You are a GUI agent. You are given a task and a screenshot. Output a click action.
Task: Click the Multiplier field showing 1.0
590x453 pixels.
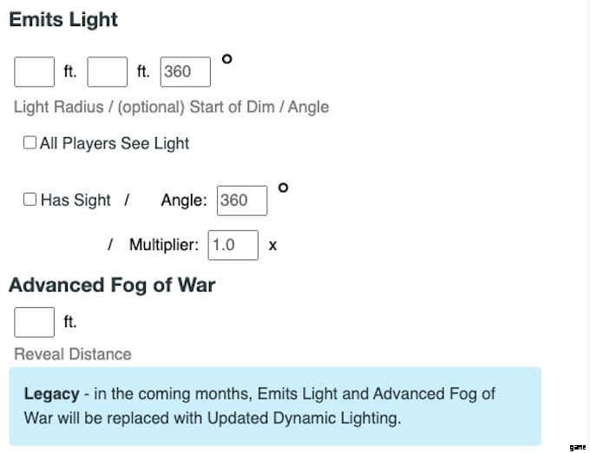tap(233, 245)
